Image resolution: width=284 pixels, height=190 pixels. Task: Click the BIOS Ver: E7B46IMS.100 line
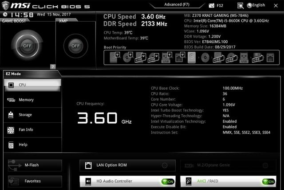206,42
